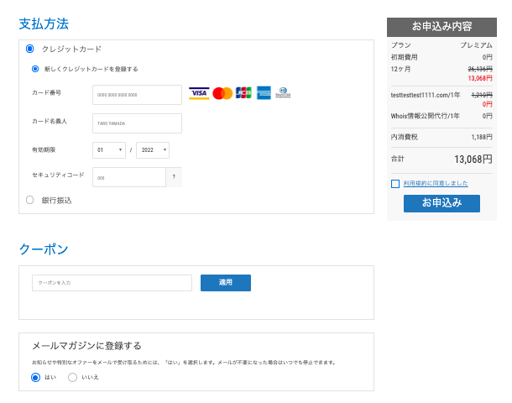Select the 銀行振込 bank transfer option

pos(30,200)
